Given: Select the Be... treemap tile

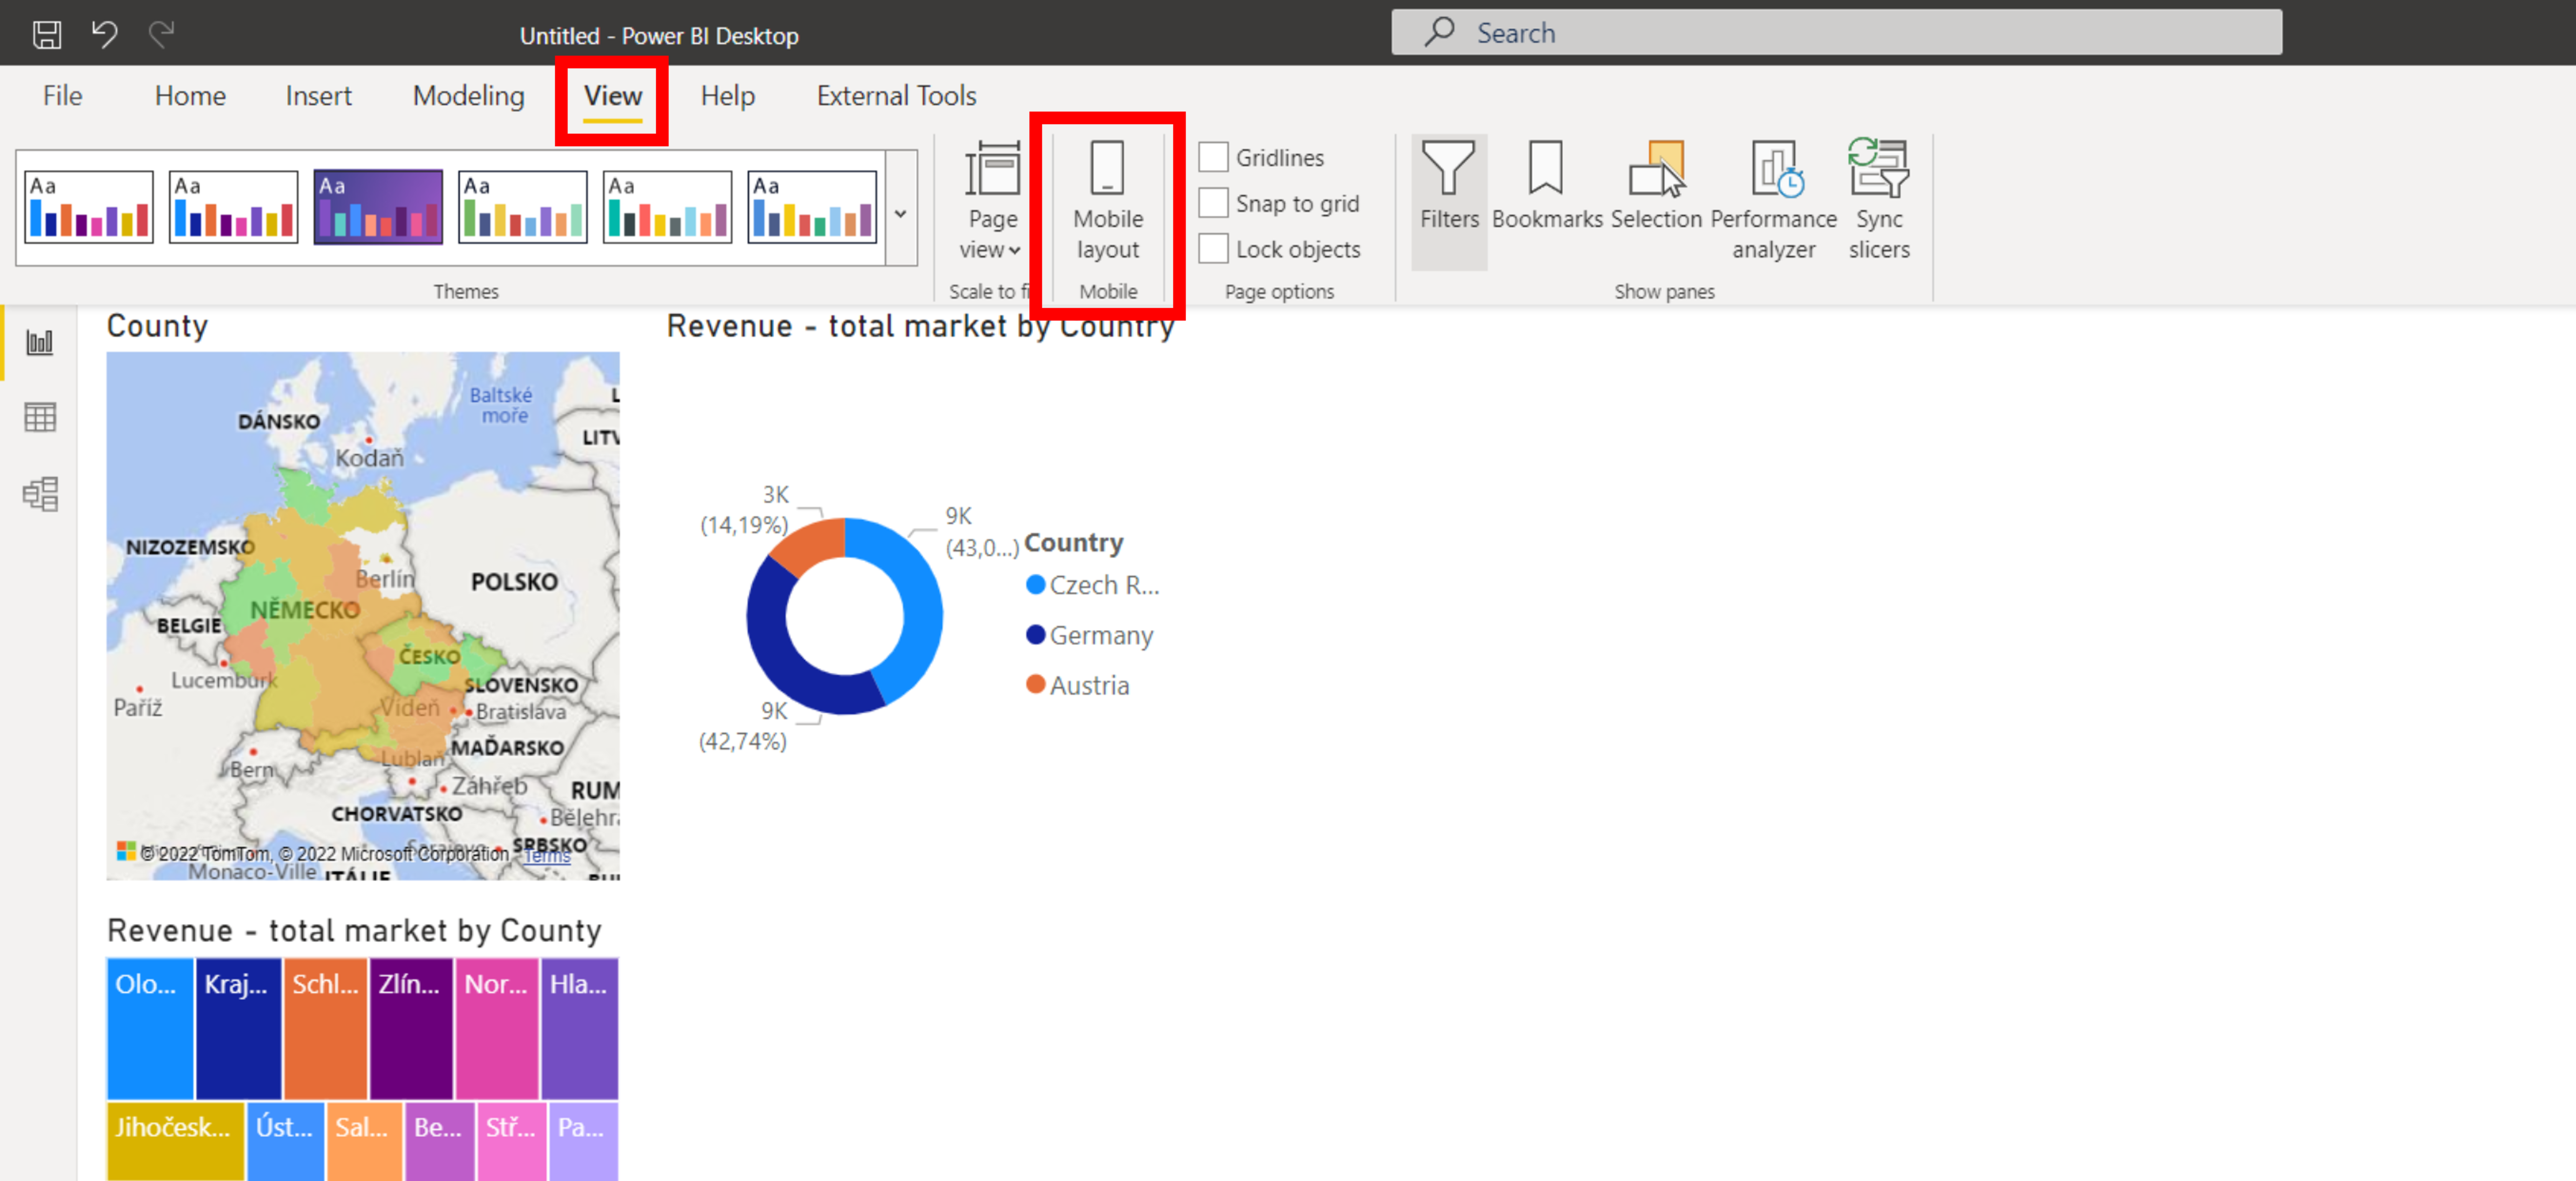Looking at the screenshot, I should (x=440, y=1141).
